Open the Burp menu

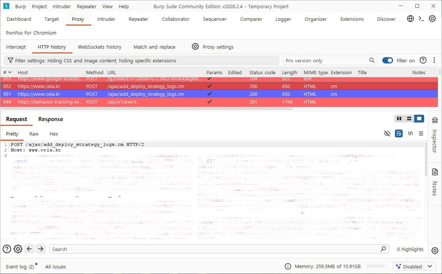tap(20, 6)
